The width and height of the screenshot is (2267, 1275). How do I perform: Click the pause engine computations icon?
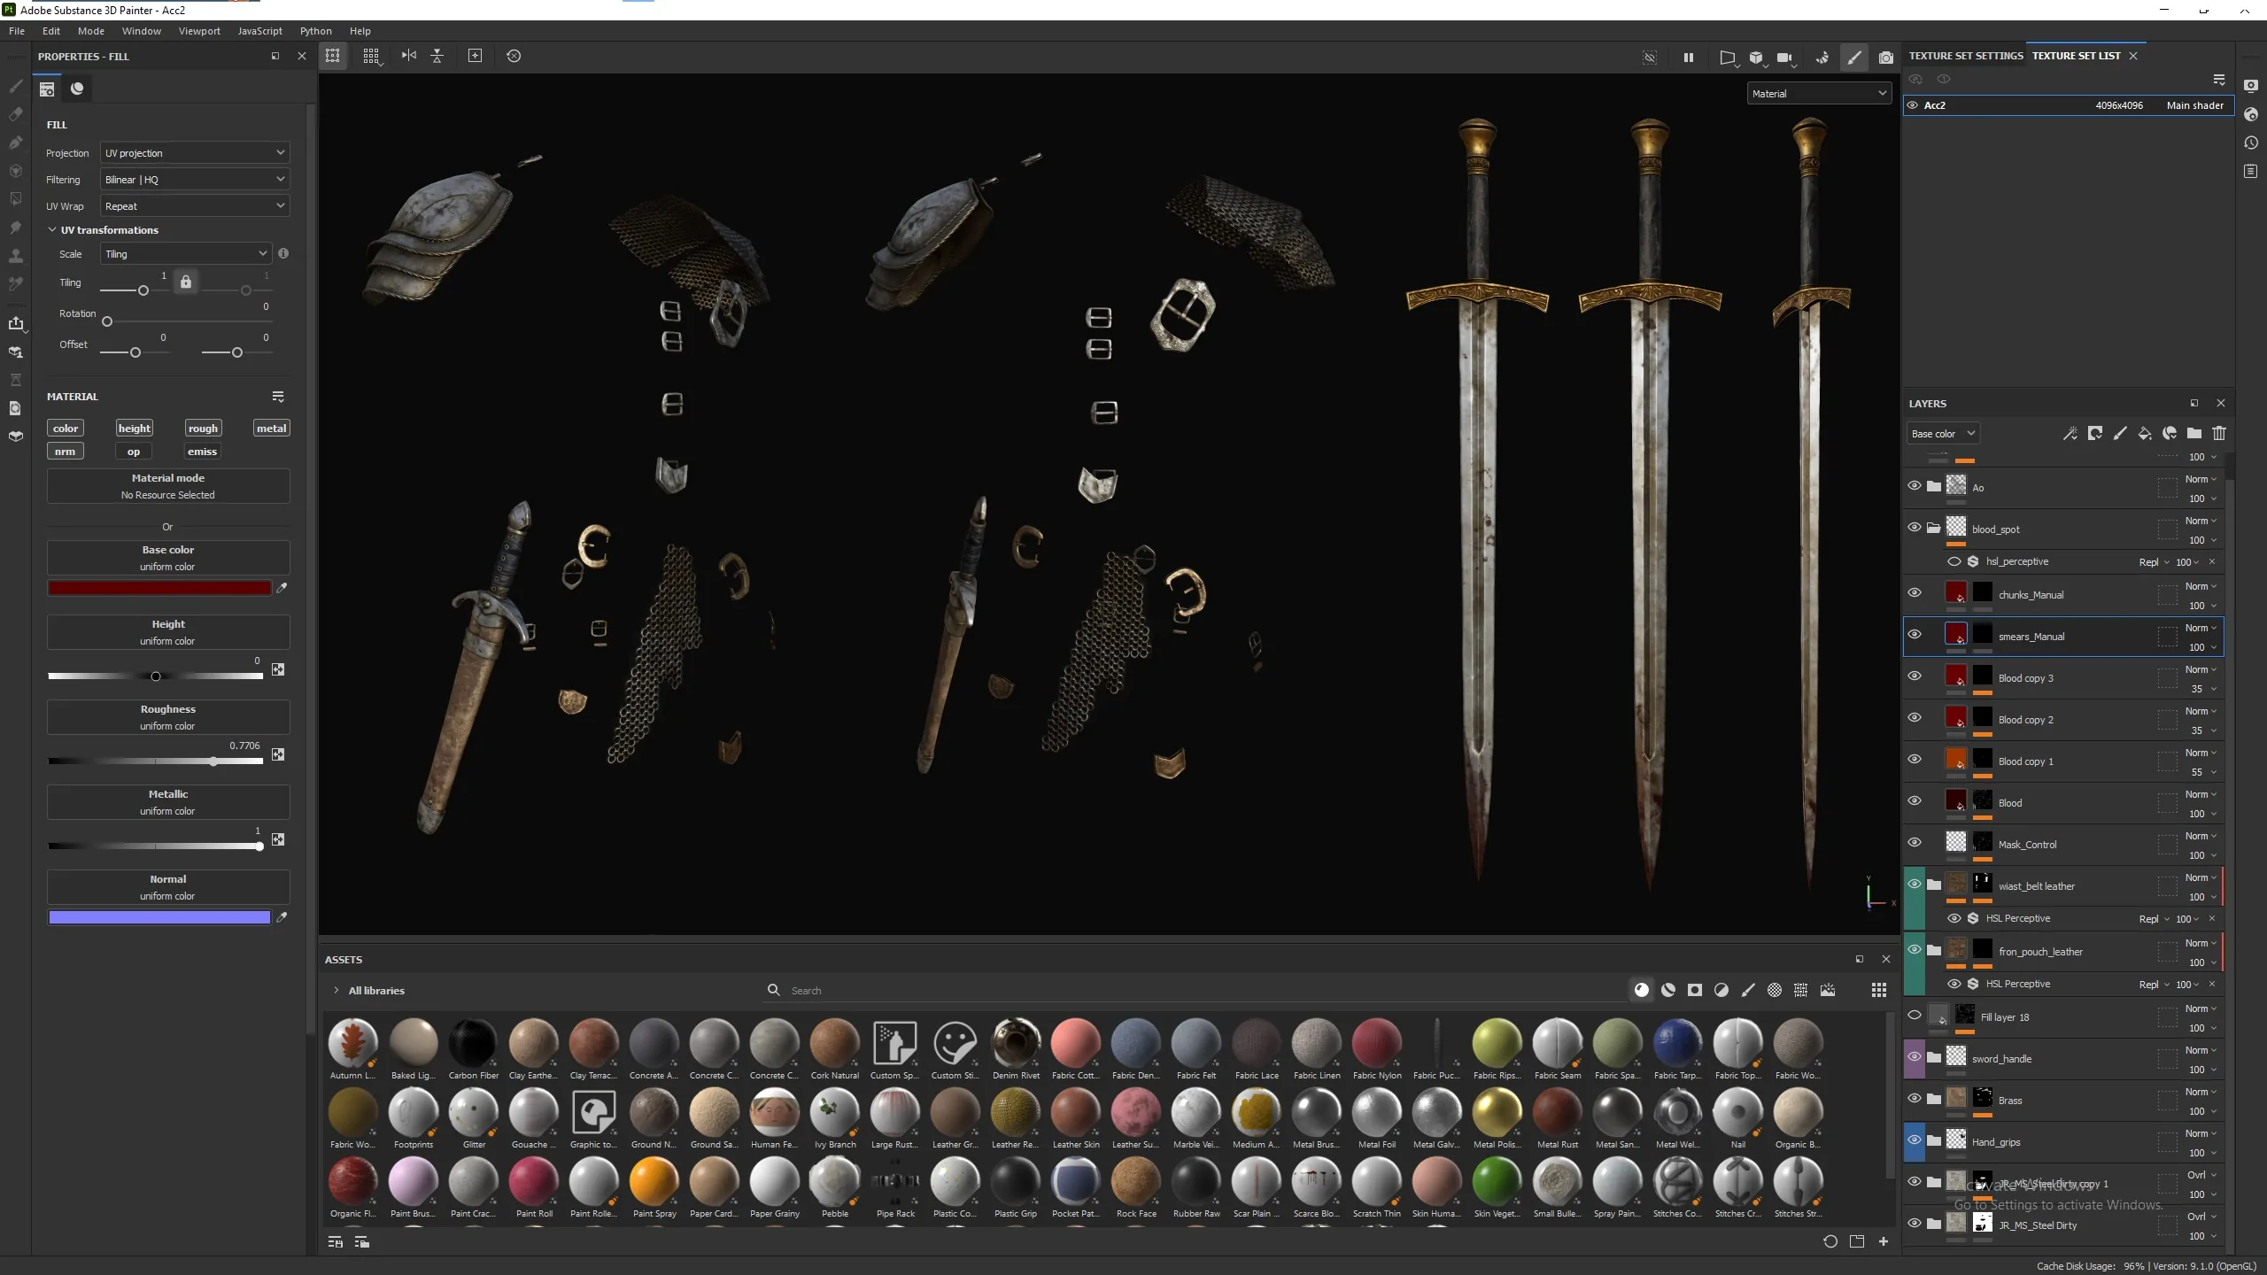[1688, 57]
